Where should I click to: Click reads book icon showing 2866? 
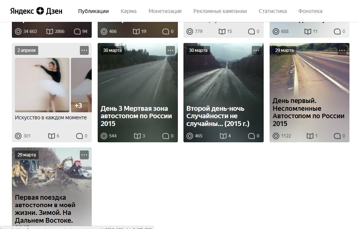[49, 31]
